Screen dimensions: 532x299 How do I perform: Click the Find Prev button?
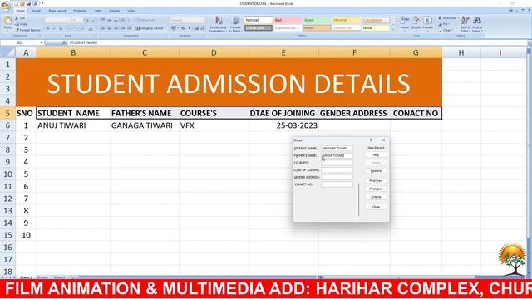pyautogui.click(x=376, y=181)
